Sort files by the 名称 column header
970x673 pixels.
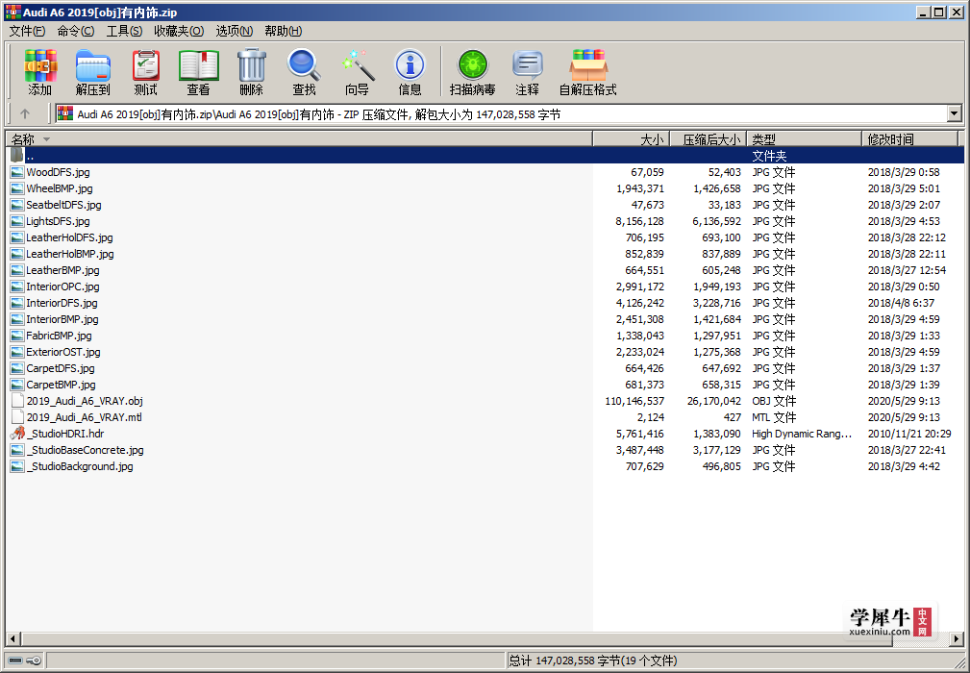click(x=299, y=139)
